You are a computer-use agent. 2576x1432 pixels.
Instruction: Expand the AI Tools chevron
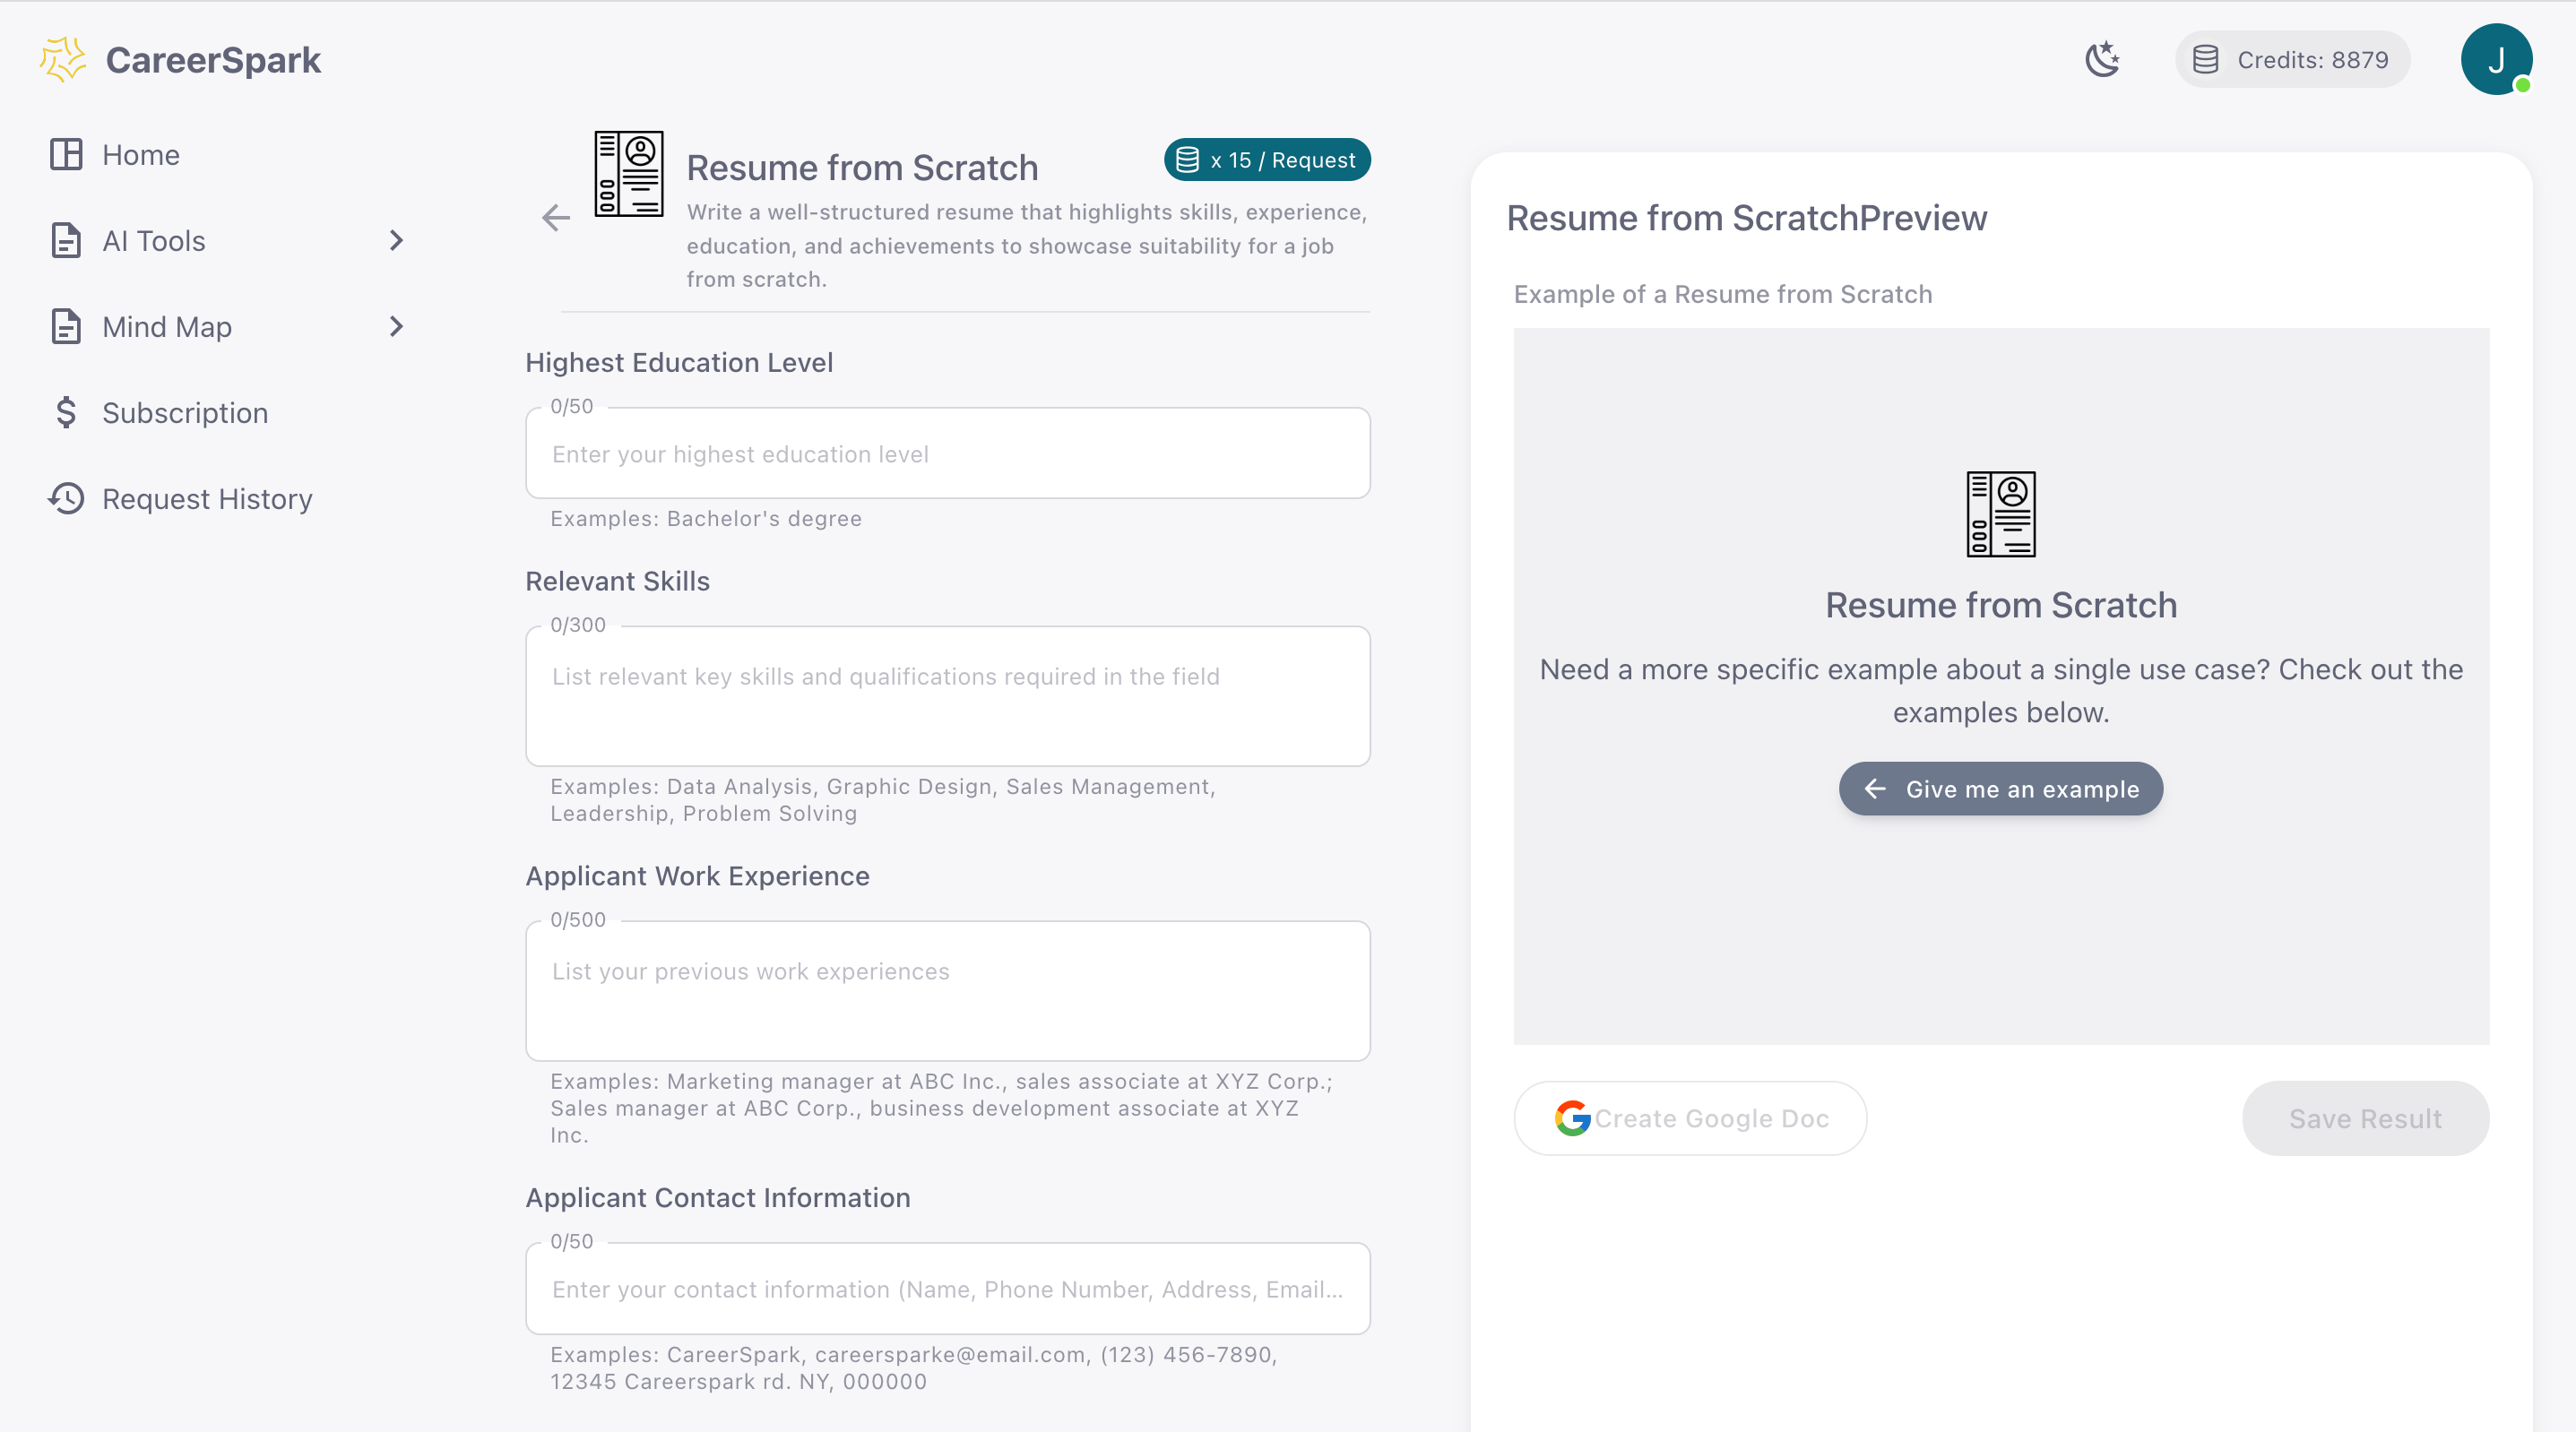click(x=396, y=241)
